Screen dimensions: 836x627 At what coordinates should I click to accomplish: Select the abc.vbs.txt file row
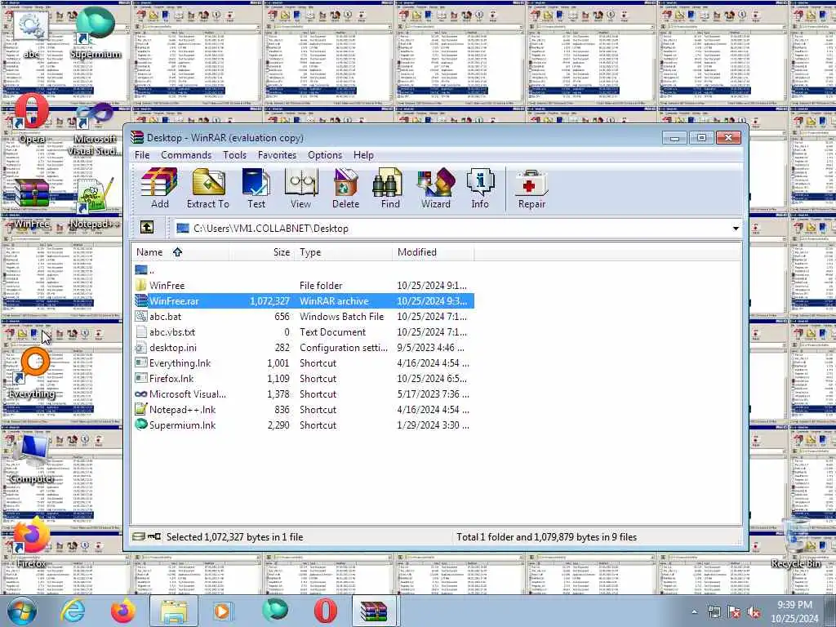point(303,331)
